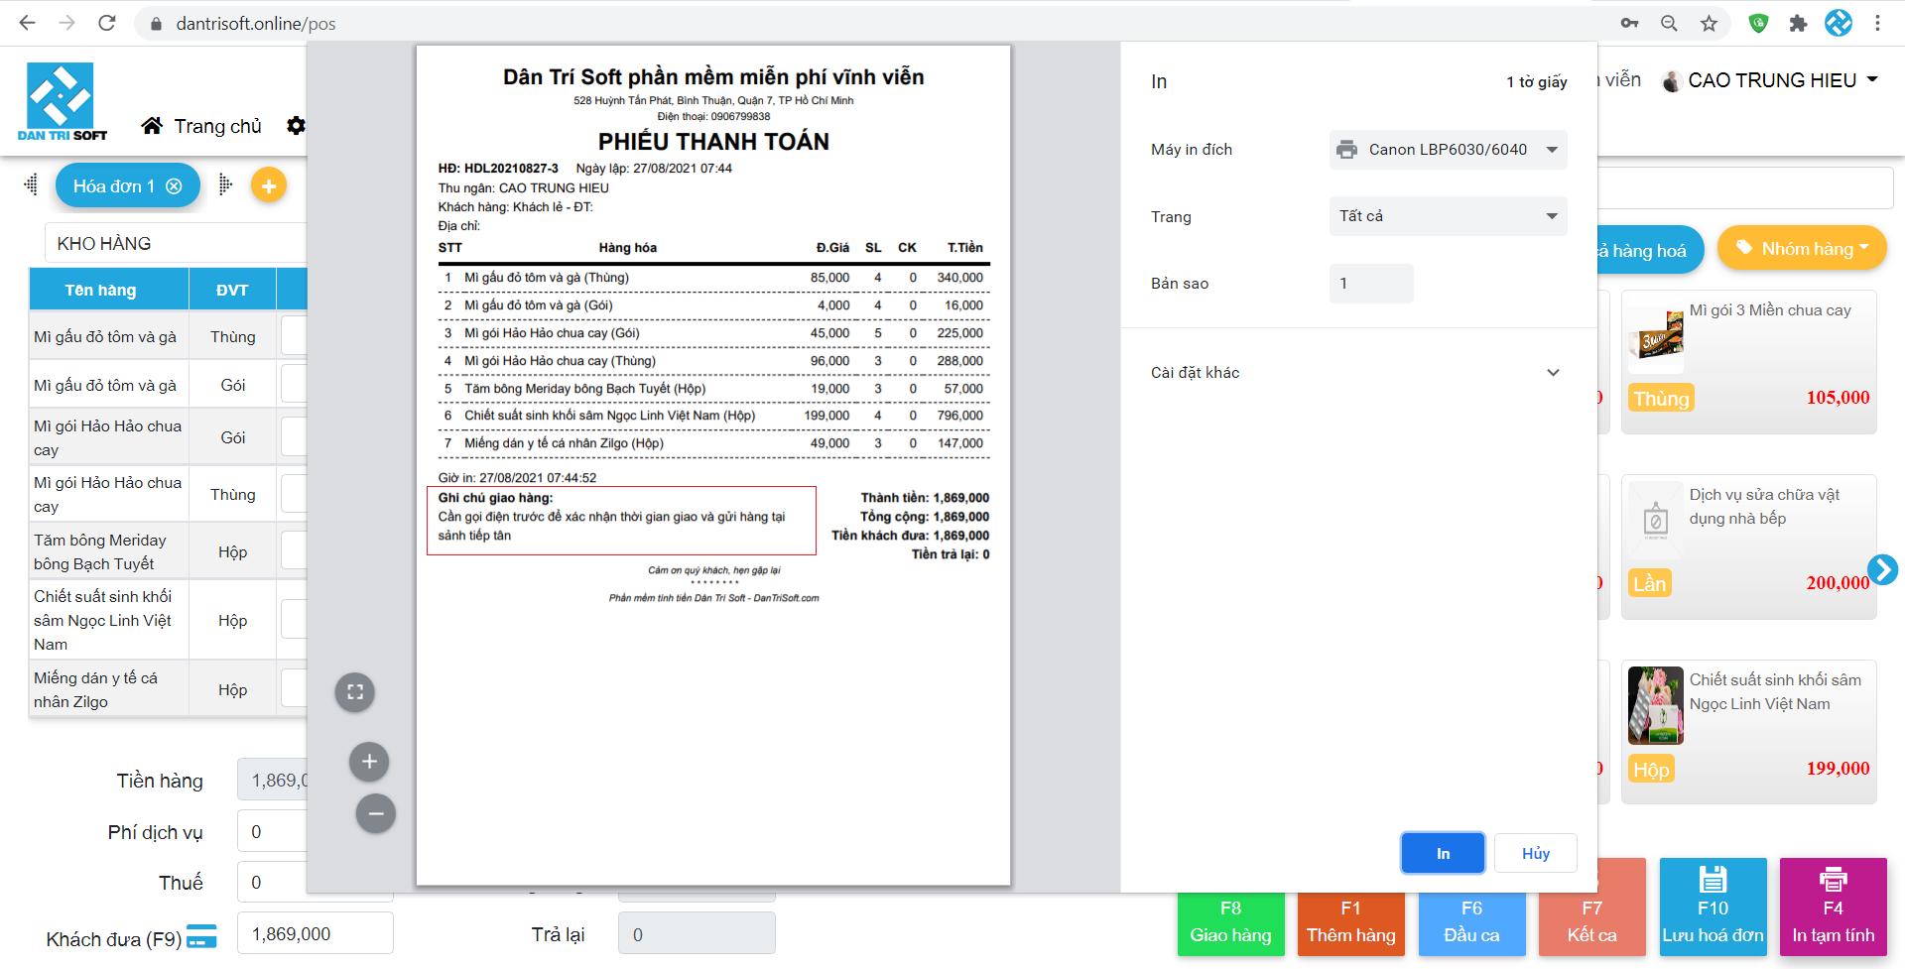
Task: Open the browser zoom magnifier icon
Action: [1669, 23]
